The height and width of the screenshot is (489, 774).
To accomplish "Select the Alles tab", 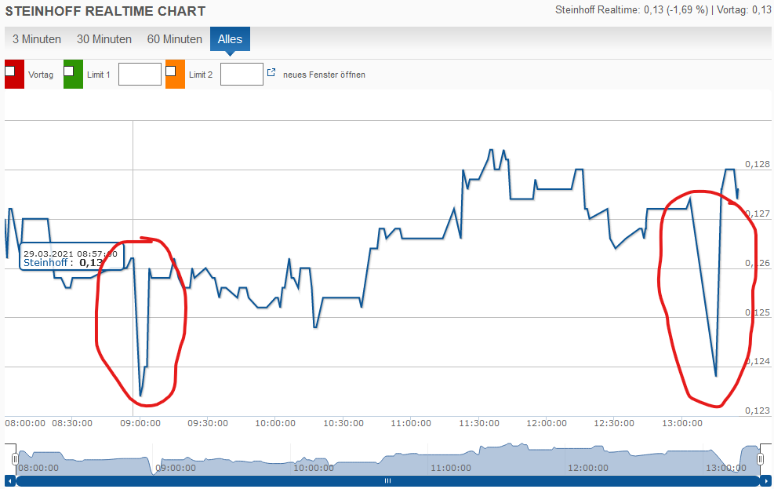I will tap(230, 39).
